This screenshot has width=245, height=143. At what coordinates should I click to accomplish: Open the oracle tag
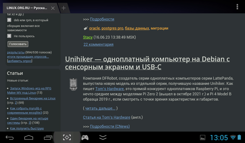pos(94,28)
